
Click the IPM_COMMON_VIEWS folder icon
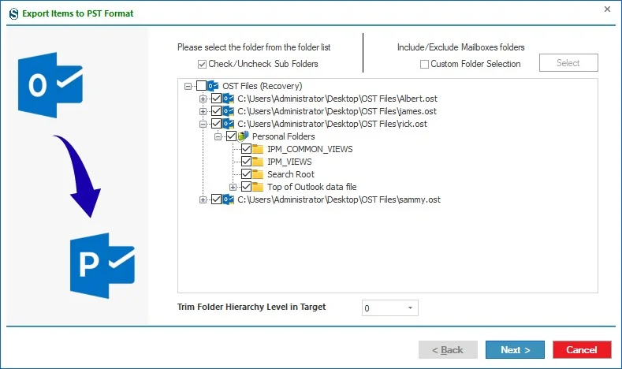coord(258,149)
